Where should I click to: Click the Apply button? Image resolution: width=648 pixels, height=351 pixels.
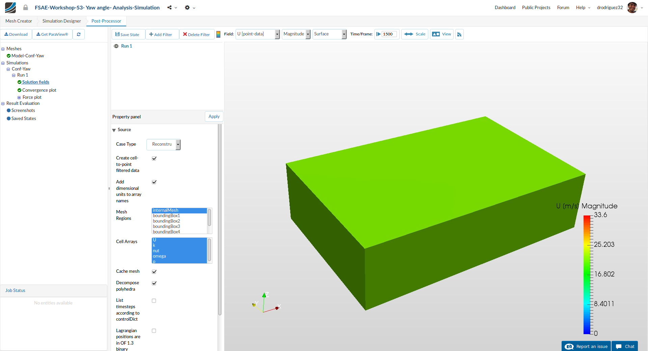214,117
